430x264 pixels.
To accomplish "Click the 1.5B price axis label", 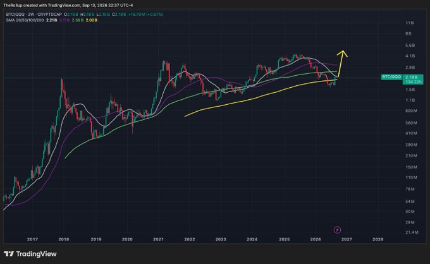I will (x=410, y=90).
